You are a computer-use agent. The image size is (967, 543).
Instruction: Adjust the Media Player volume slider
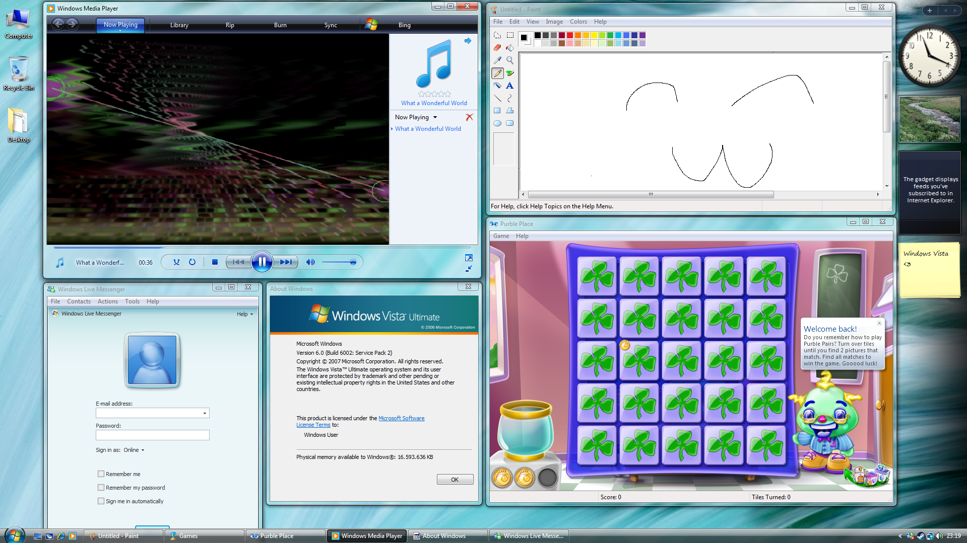[339, 262]
